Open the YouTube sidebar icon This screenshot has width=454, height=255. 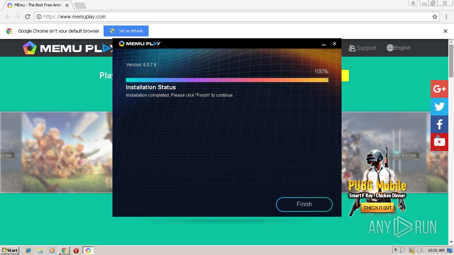pos(439,142)
